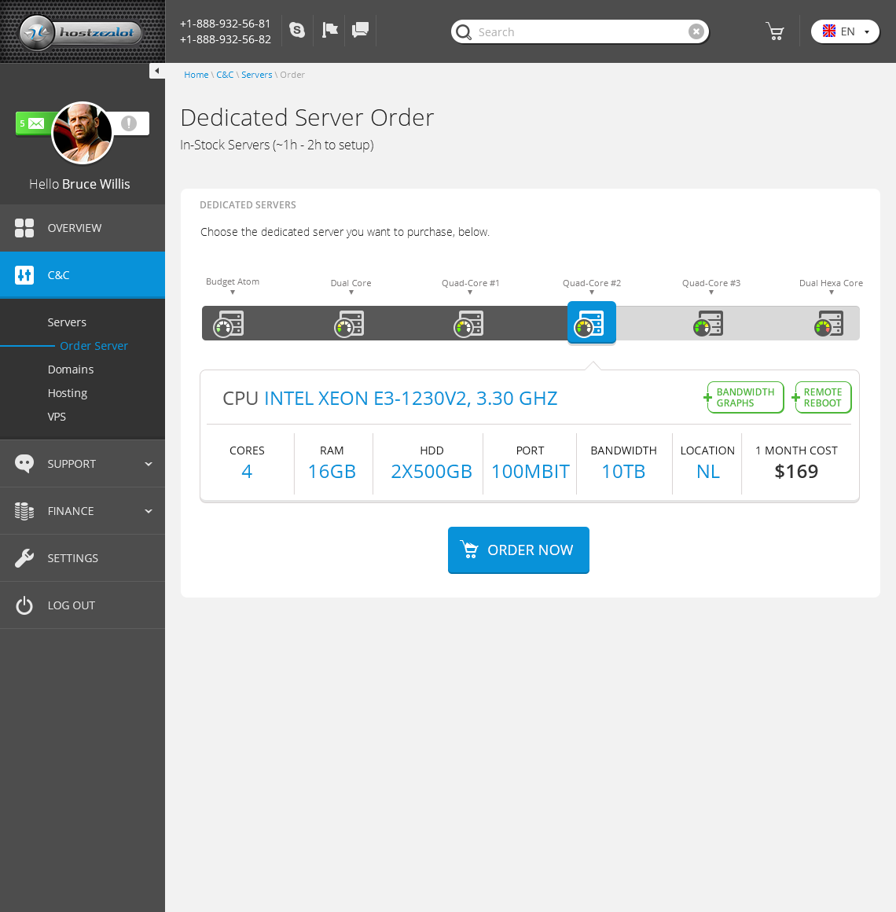Click the second phone number +1-888-932-56-82
The height and width of the screenshot is (912, 896).
(225, 39)
